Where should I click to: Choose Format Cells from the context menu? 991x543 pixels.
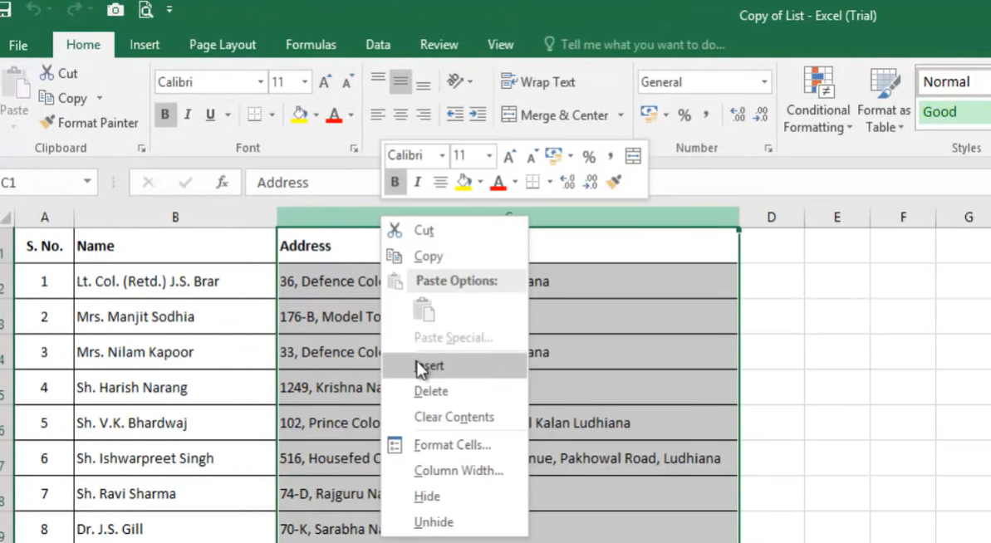coord(454,445)
